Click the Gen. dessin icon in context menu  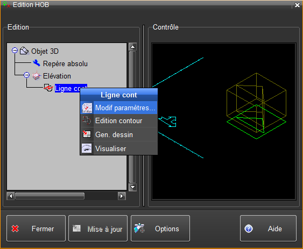pyautogui.click(x=87, y=134)
